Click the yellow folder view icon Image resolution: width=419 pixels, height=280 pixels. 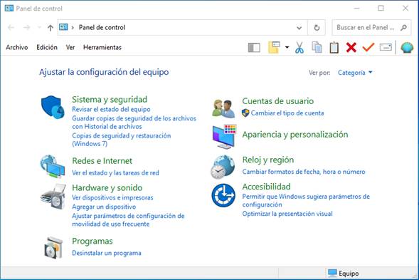(x=274, y=48)
